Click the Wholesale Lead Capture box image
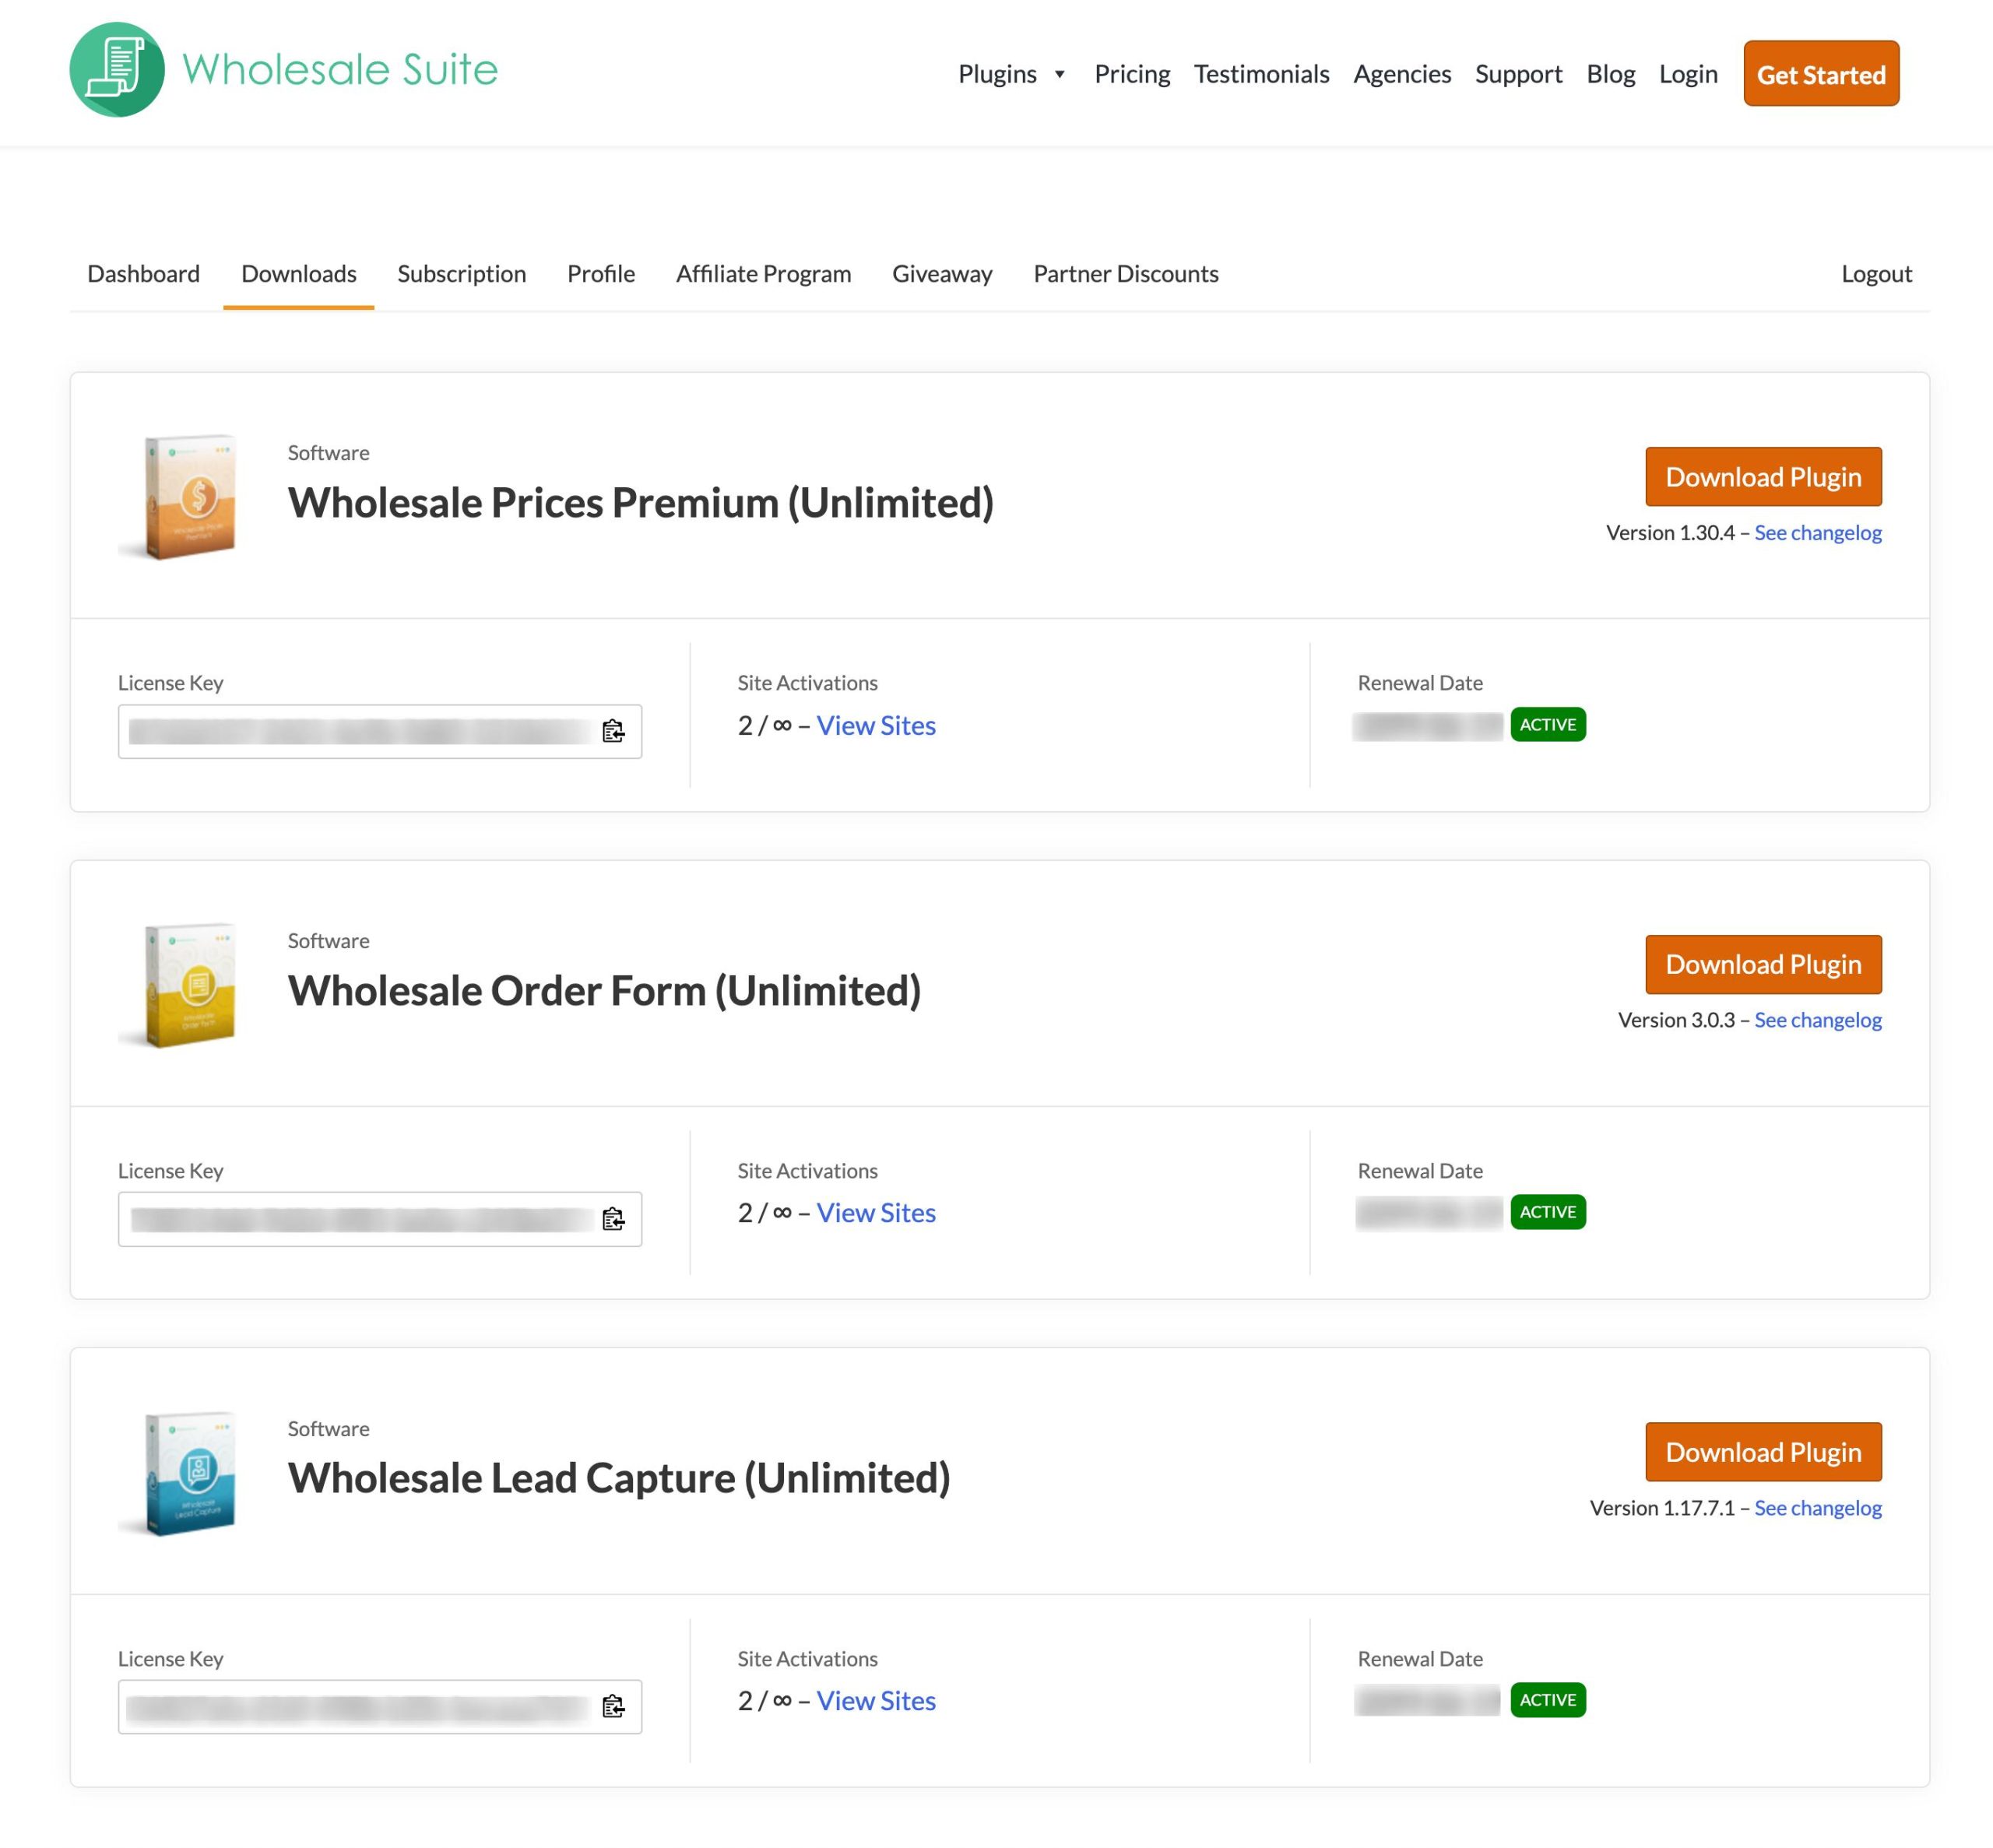 pos(180,1472)
